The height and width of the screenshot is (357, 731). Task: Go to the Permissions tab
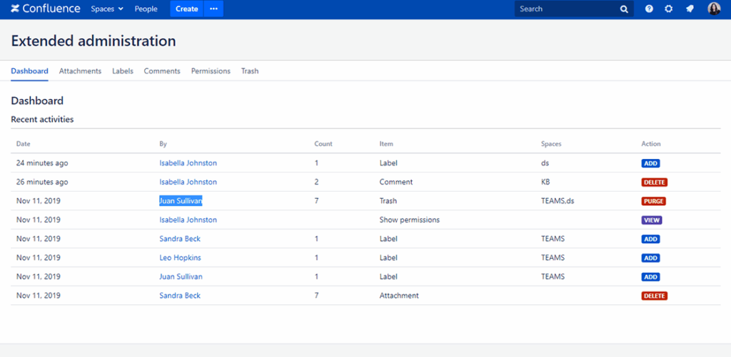pos(211,71)
